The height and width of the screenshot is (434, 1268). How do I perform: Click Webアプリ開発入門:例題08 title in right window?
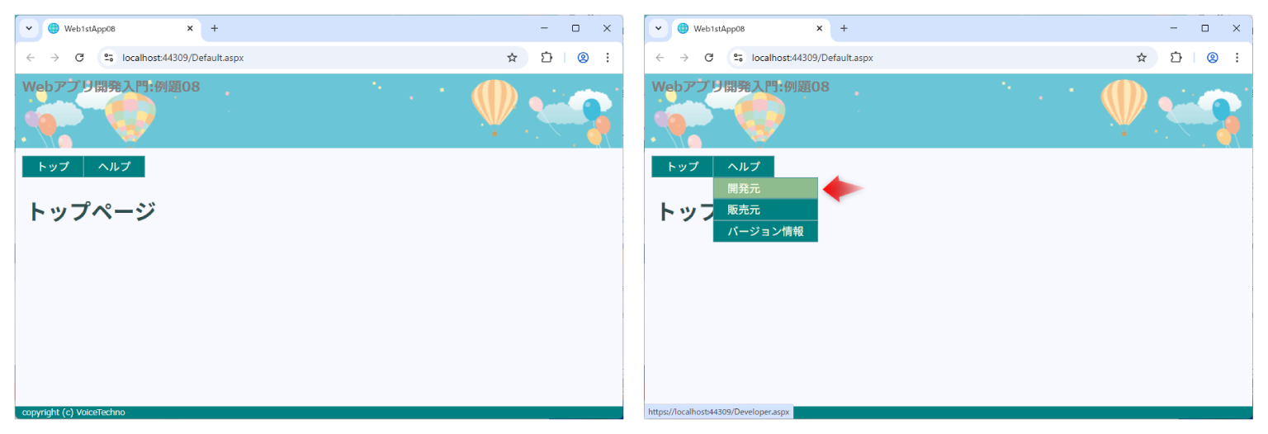pos(740,87)
